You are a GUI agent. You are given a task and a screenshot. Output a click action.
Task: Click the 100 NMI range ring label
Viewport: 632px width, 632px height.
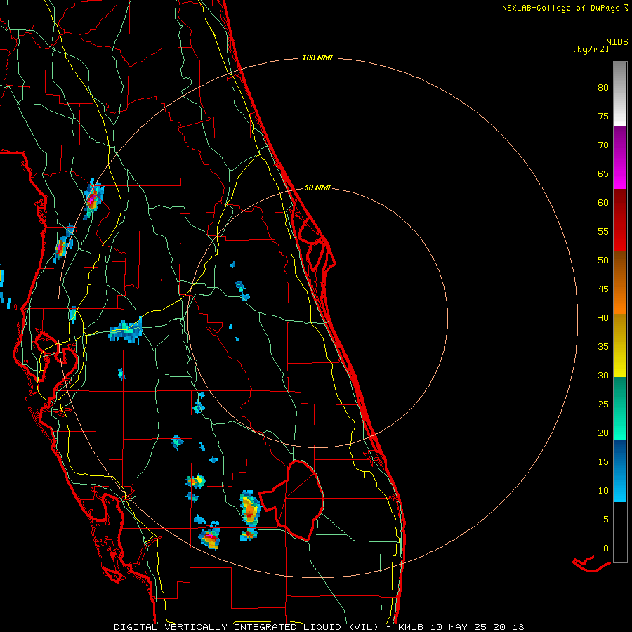[x=317, y=58]
